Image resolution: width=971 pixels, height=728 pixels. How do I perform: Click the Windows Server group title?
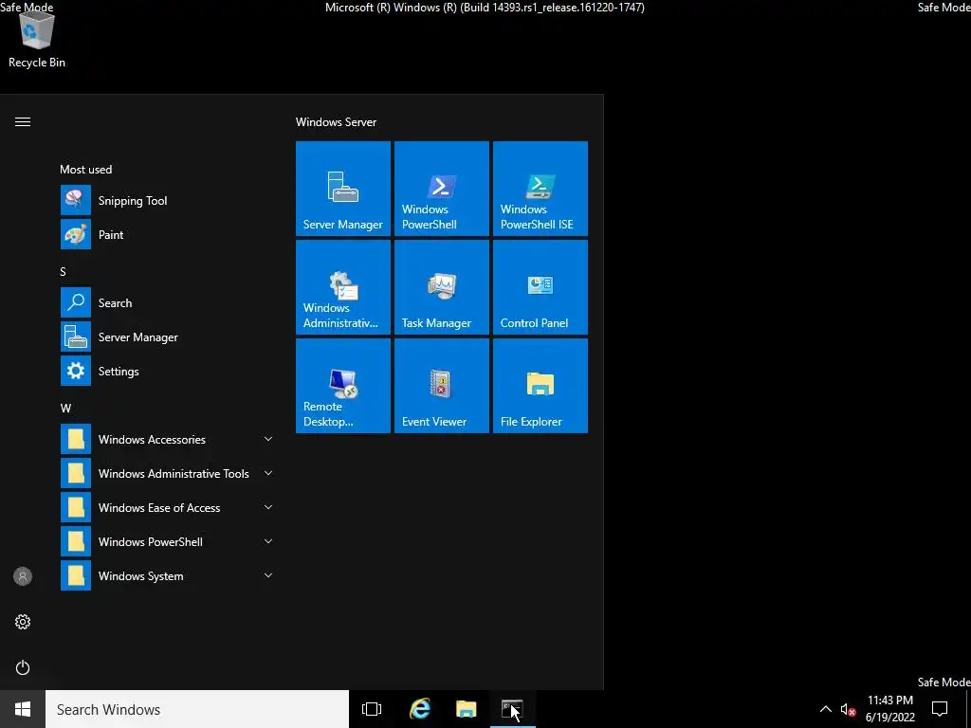tap(336, 122)
